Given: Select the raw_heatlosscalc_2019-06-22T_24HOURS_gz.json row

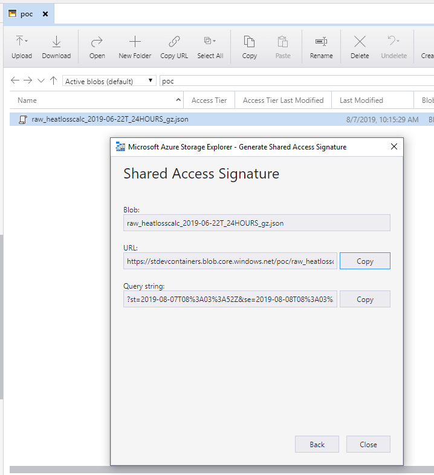Looking at the screenshot, I should (222, 119).
